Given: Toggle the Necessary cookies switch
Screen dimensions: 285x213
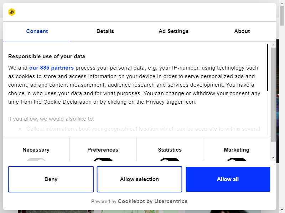Looking at the screenshot, I should pos(36,159).
